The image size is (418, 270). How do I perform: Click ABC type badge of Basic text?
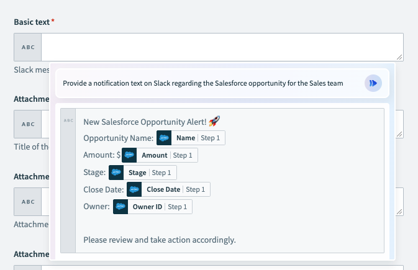28,47
